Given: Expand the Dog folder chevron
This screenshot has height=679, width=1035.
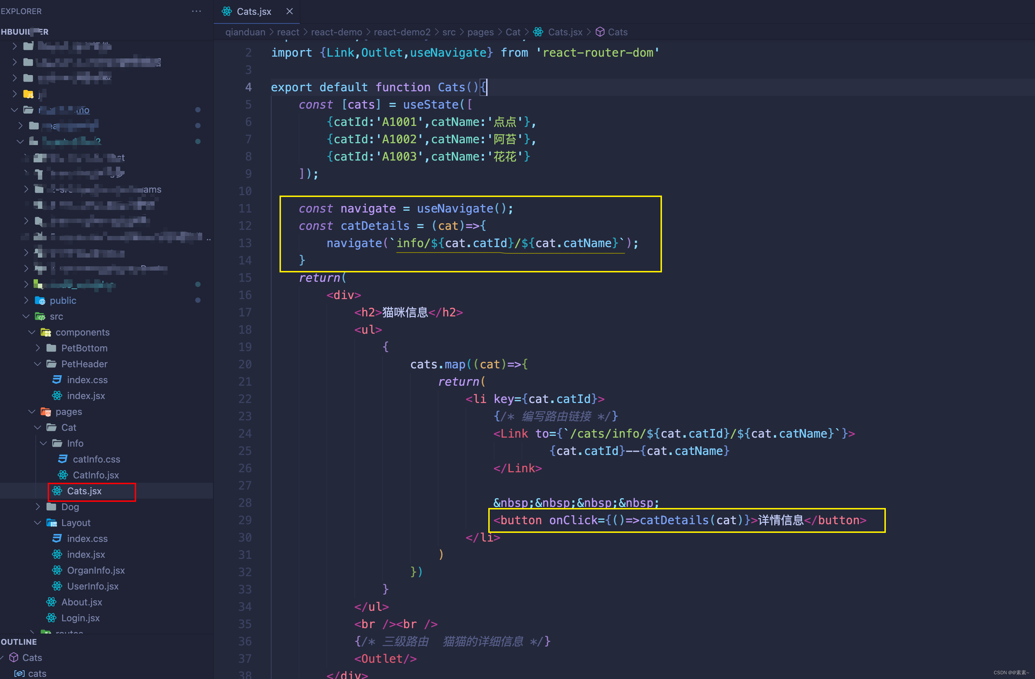Looking at the screenshot, I should click(x=38, y=507).
